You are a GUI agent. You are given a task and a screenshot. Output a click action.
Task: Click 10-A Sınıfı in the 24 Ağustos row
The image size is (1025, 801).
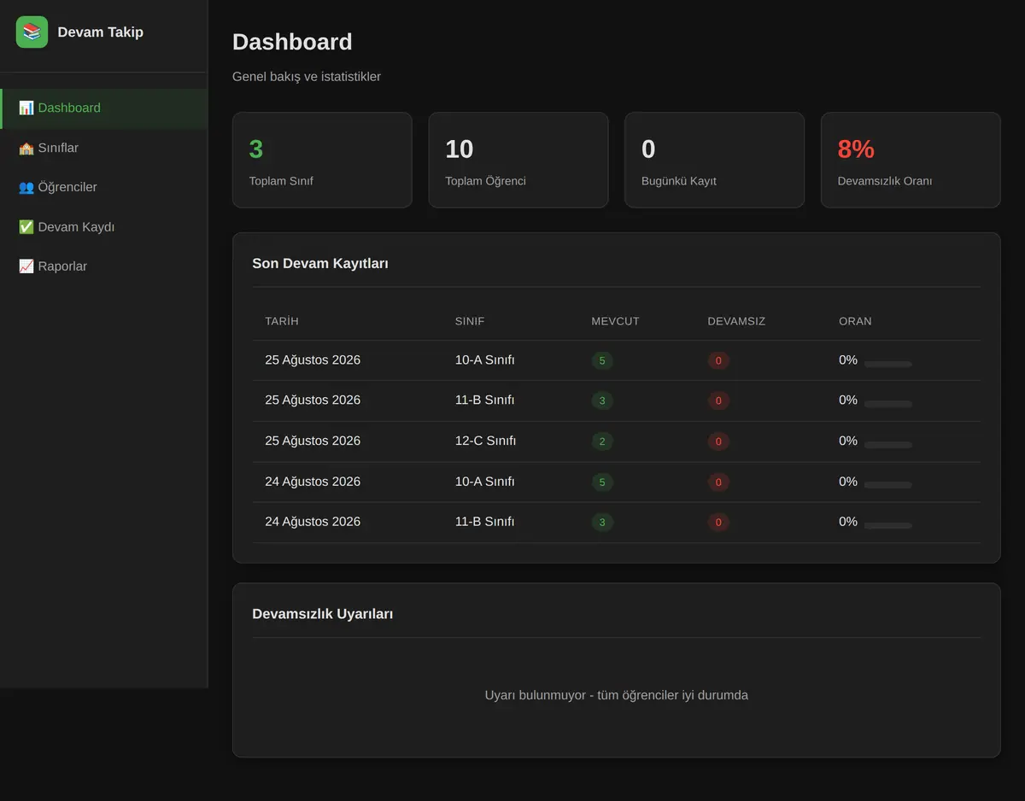tap(484, 482)
